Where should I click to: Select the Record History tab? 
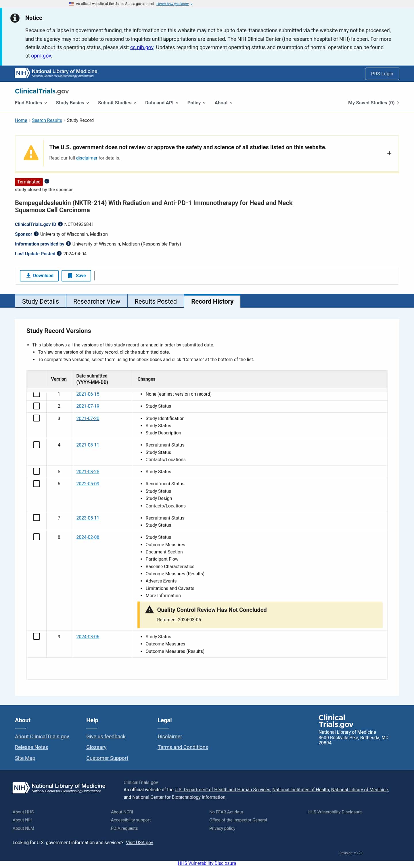pyautogui.click(x=212, y=301)
